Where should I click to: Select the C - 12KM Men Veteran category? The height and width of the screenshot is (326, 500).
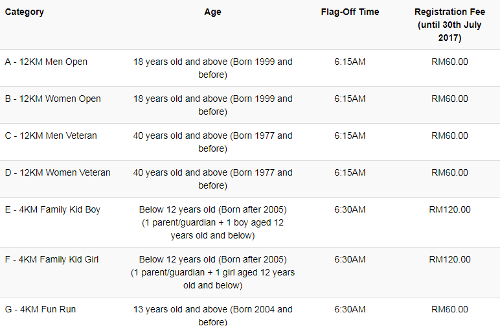click(51, 136)
